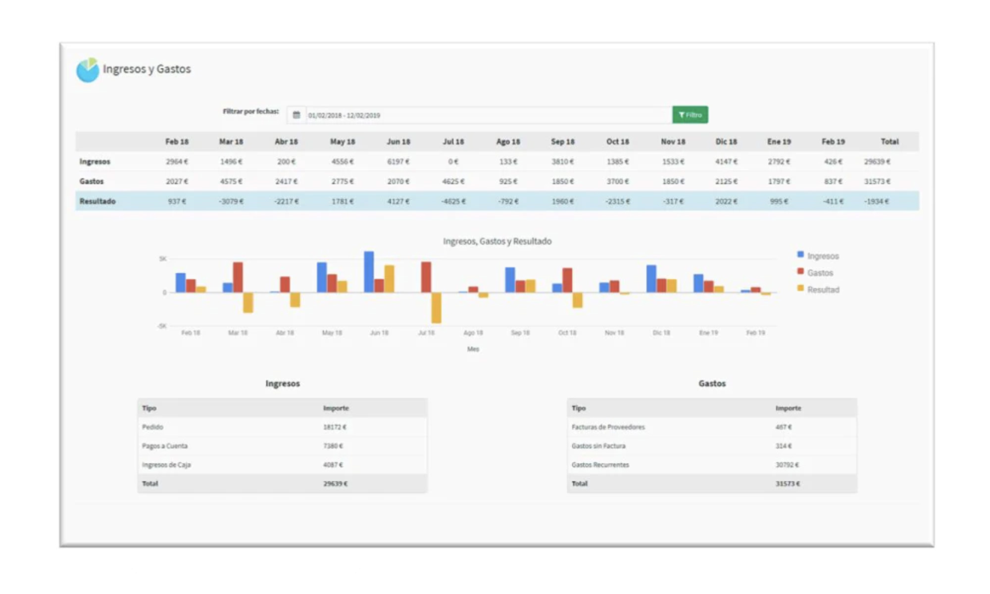990x594 pixels.
Task: Toggle the Resultado legend yellow swatch
Action: (800, 288)
